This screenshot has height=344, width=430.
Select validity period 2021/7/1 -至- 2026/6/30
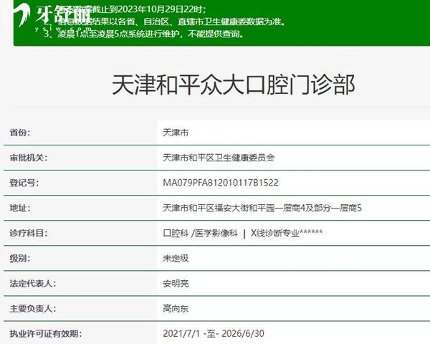(214, 333)
